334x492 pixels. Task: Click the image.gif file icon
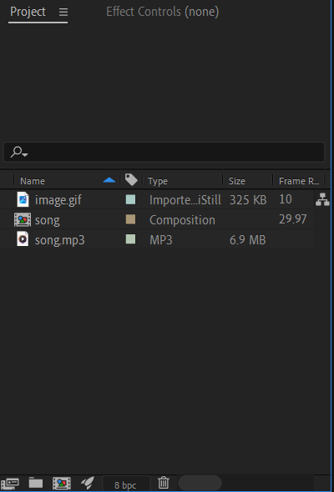pos(23,199)
